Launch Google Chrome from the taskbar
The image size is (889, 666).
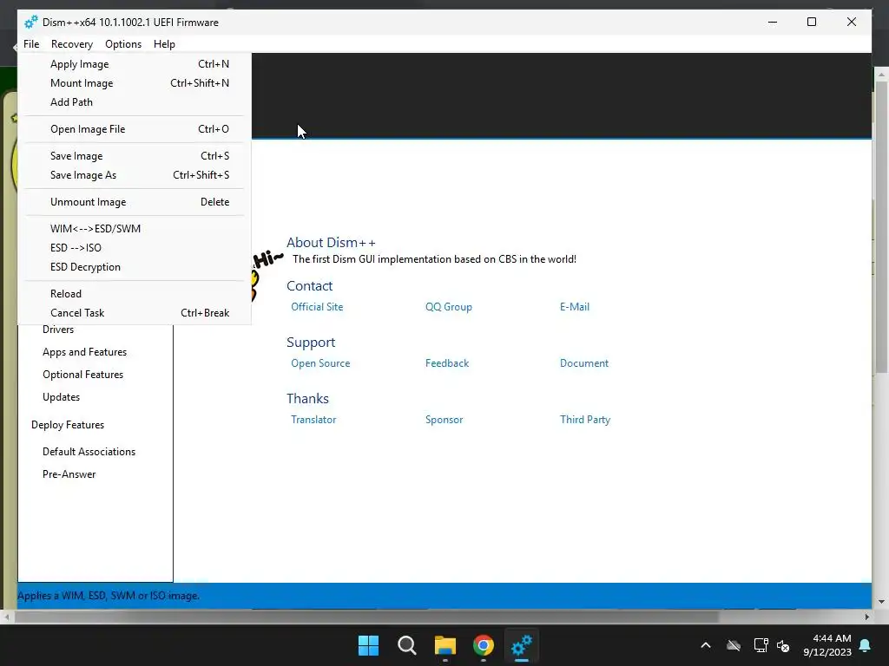[x=484, y=645]
